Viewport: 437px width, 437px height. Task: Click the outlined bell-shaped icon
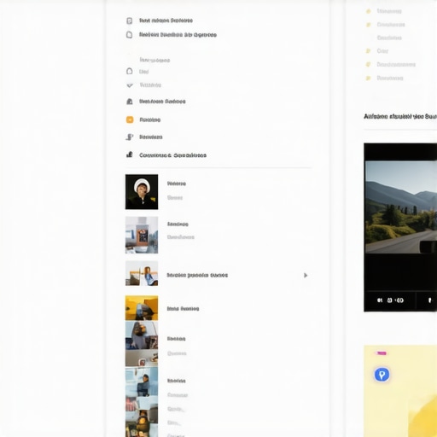[130, 71]
